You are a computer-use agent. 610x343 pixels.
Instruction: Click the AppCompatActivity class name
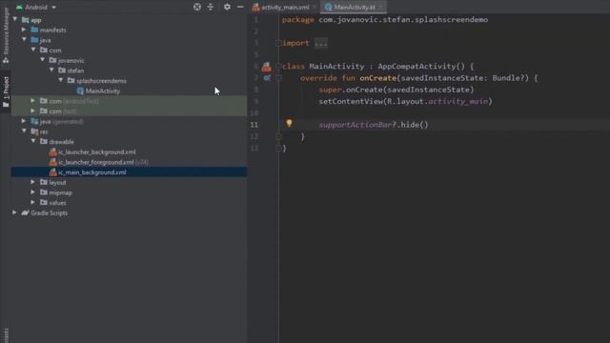[x=417, y=67]
